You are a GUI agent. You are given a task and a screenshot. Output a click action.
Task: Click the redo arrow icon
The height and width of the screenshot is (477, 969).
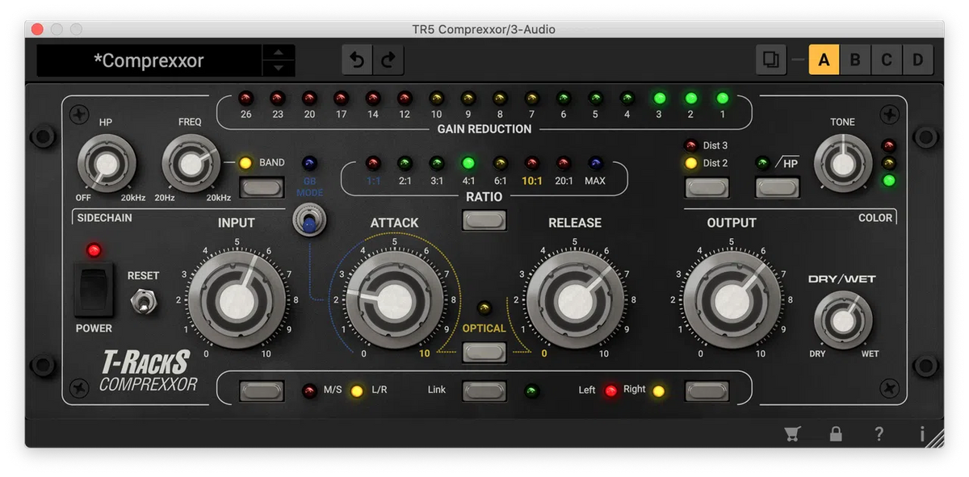[x=388, y=59]
